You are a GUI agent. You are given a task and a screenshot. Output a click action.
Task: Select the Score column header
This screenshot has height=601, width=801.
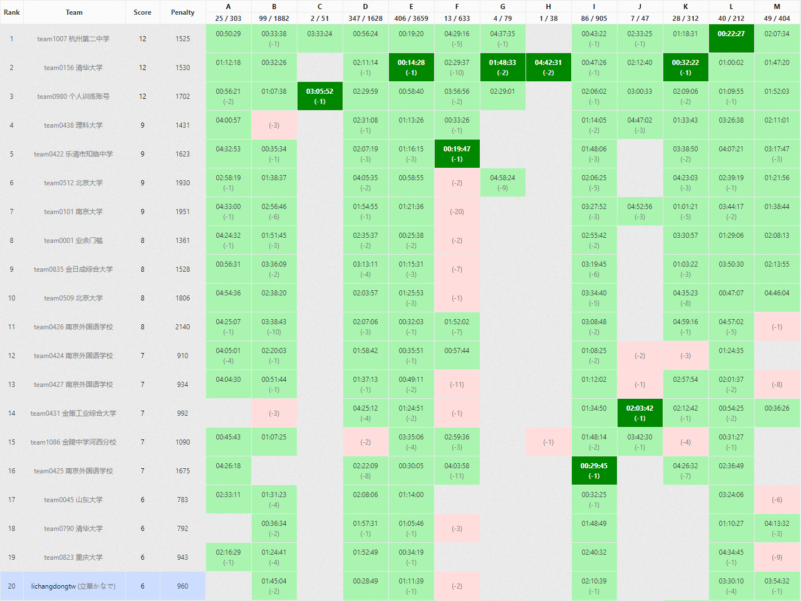point(142,12)
